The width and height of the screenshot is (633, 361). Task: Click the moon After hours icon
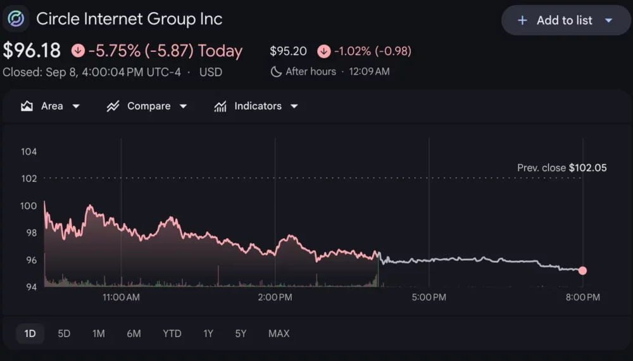(x=276, y=72)
